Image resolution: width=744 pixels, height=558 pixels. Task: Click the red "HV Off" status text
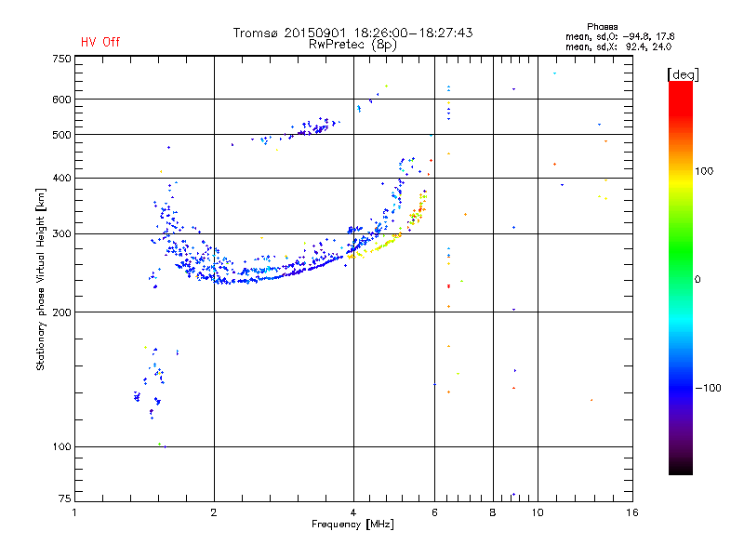click(100, 42)
